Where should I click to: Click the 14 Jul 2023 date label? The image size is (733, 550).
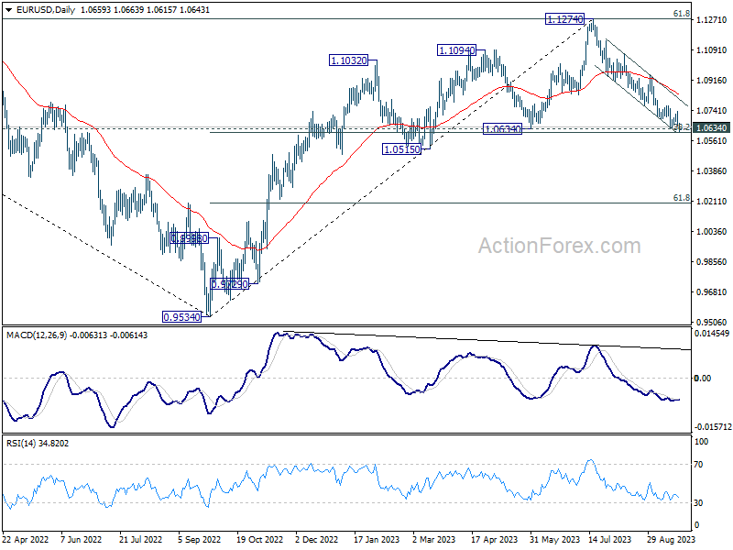(x=610, y=540)
